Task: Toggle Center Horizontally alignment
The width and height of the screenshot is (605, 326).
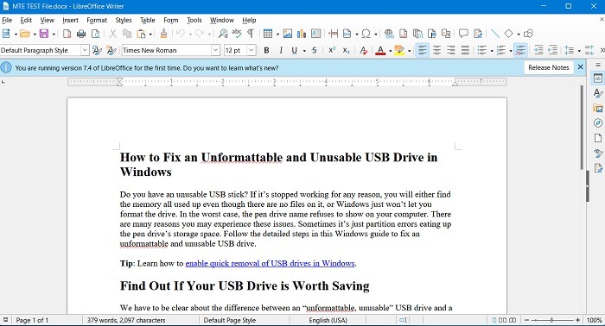Action: click(436, 50)
